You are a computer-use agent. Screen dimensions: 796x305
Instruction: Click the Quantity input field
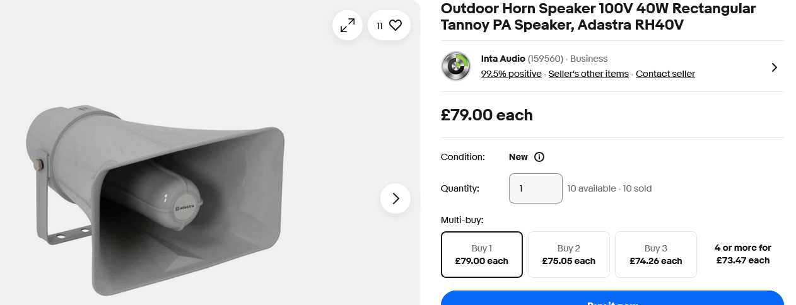tap(536, 188)
